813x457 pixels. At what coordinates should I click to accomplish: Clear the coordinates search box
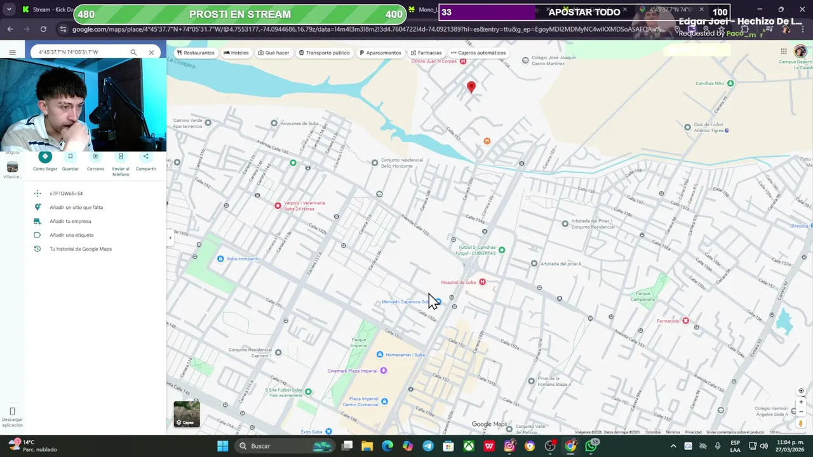(151, 52)
